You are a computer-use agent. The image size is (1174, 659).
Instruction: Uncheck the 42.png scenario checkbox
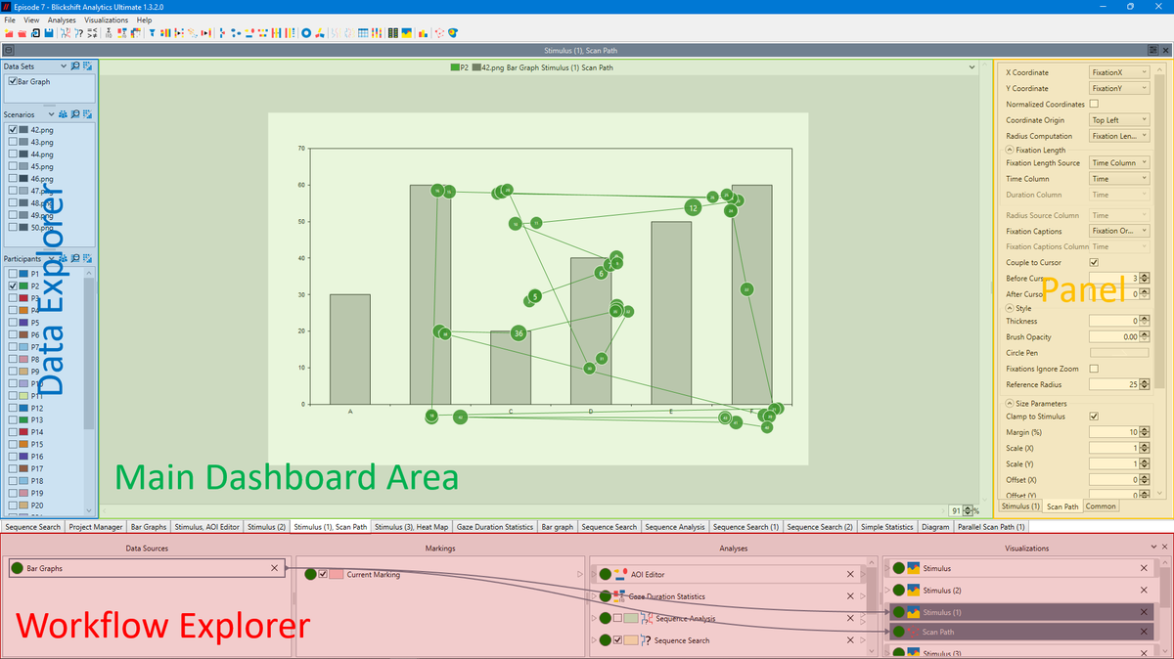click(x=13, y=129)
